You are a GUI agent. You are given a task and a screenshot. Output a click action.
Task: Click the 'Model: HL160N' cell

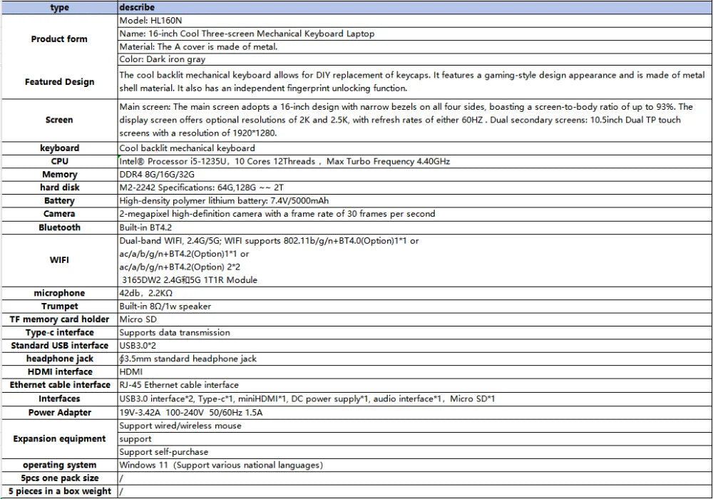click(415, 21)
